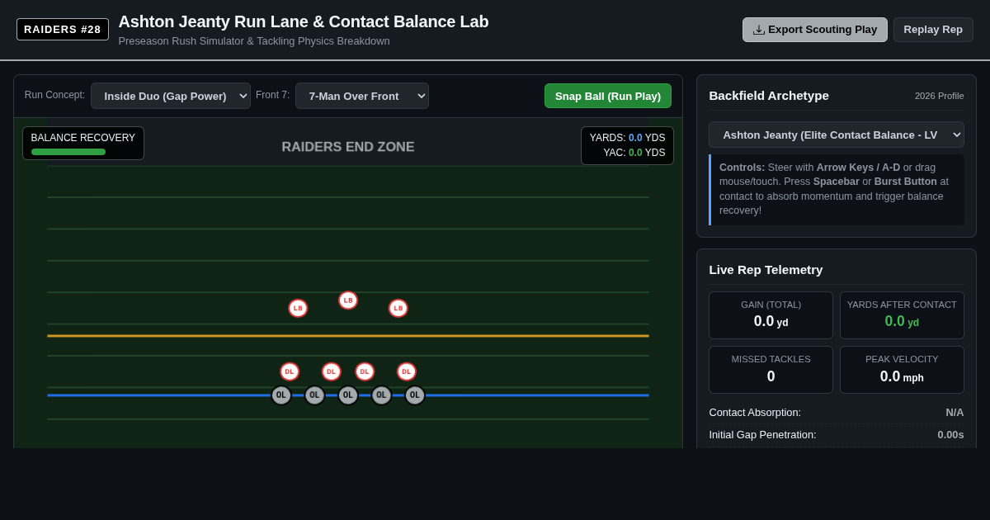Viewport: 990px width, 520px height.
Task: Click the 'RAIDERS END ZONE' field text
Action: (x=348, y=147)
